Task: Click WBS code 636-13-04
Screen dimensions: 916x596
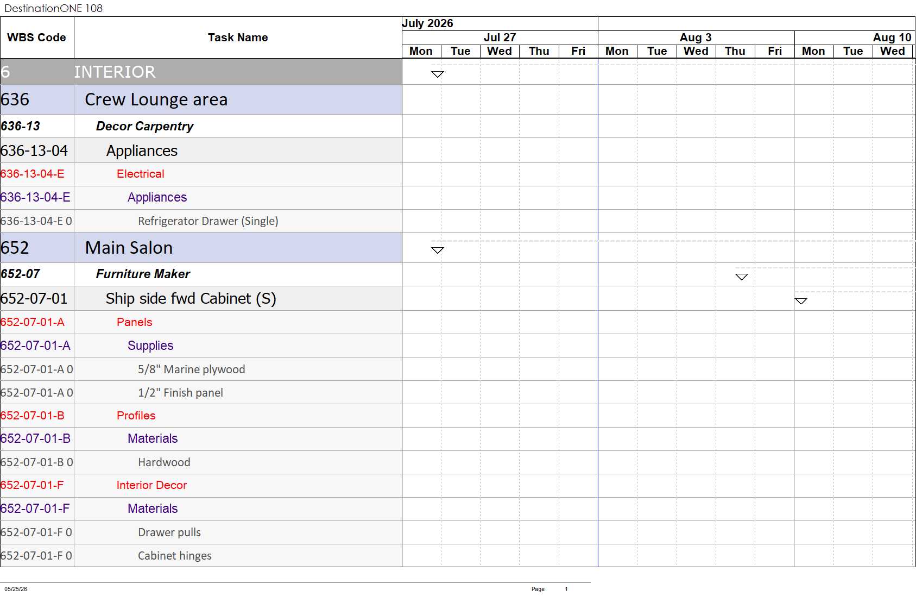Action: (34, 150)
